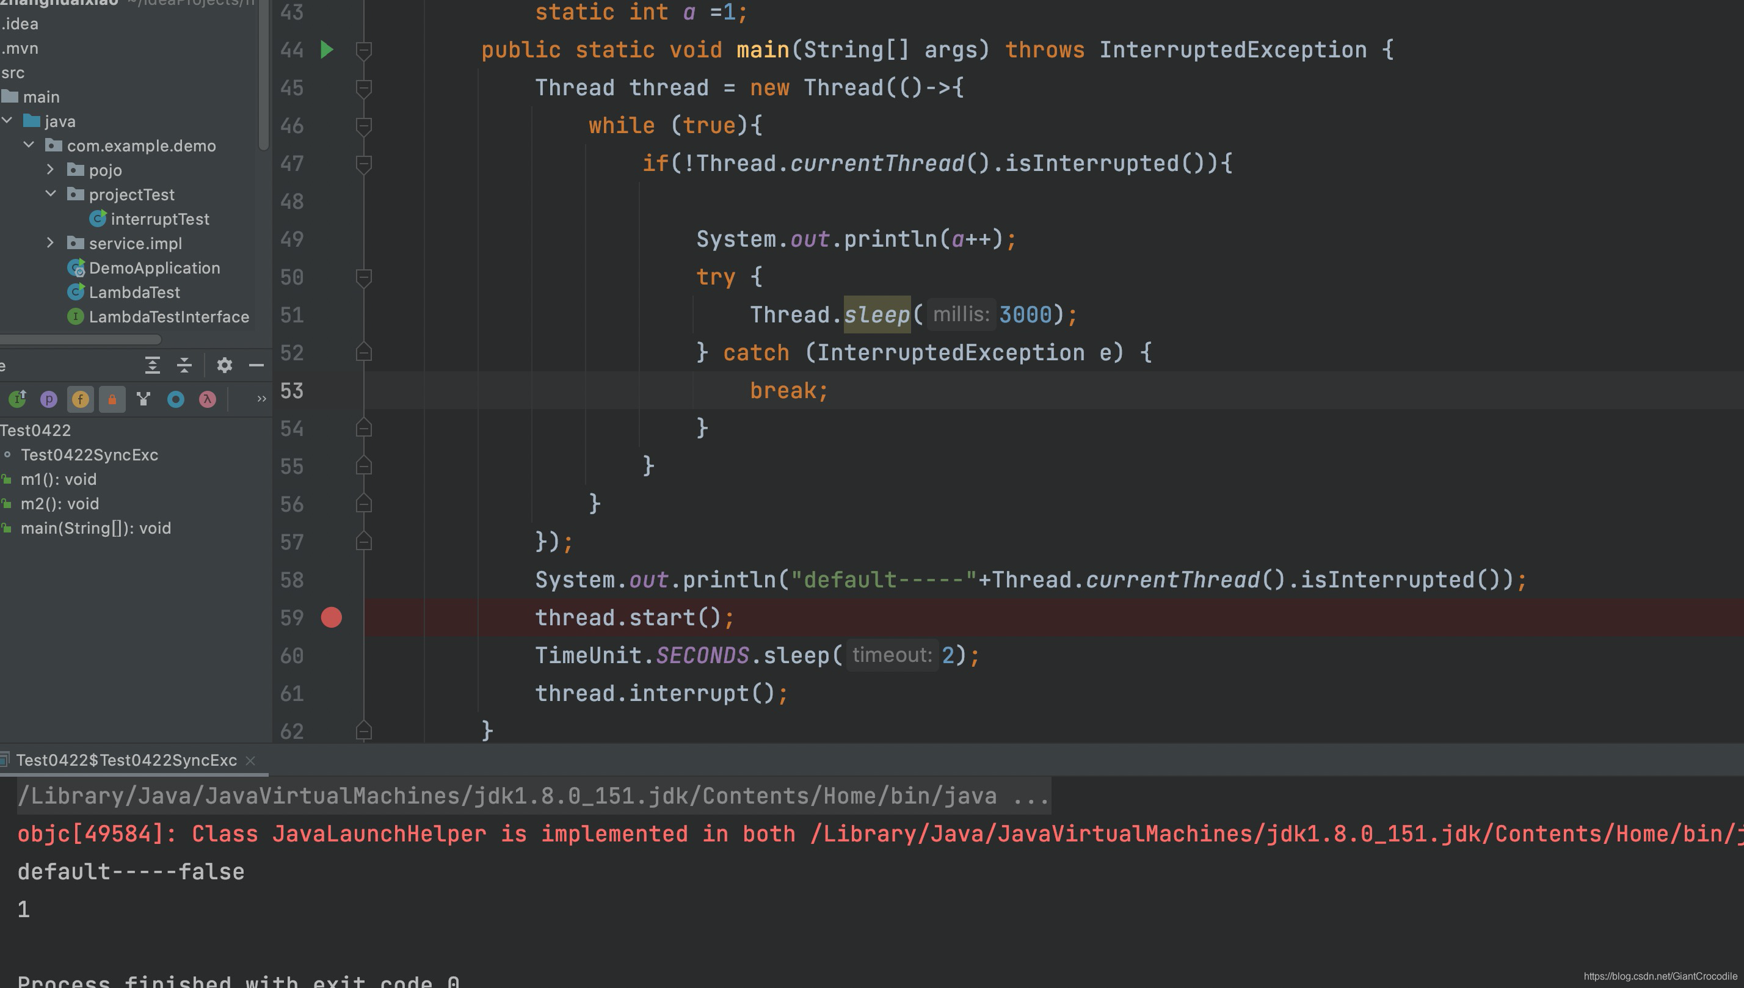
Task: Select Test0422 in Structure panel
Action: (35, 430)
